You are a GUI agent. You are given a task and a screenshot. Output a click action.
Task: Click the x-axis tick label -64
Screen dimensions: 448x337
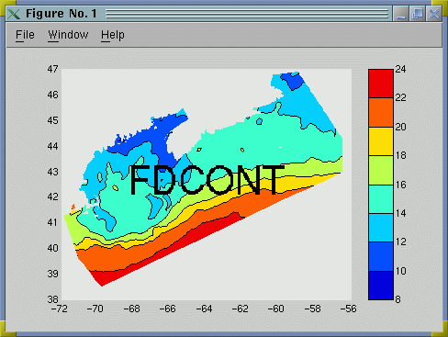click(204, 309)
